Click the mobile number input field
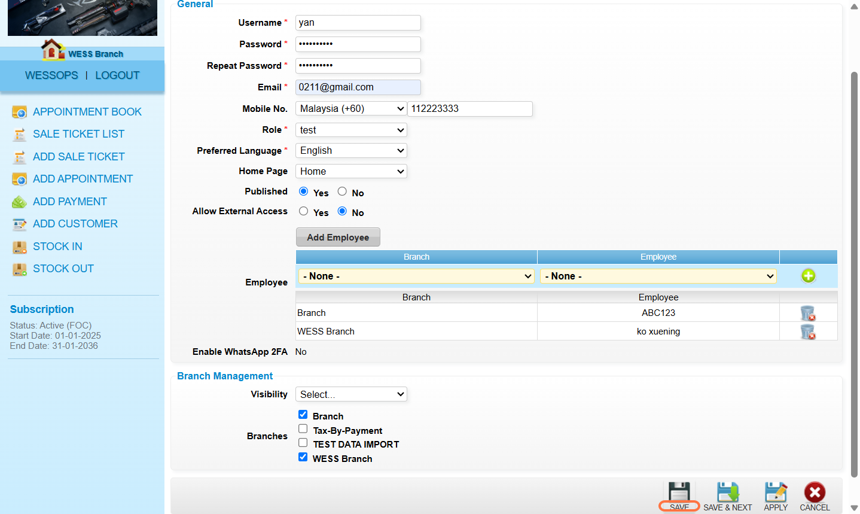 click(x=470, y=109)
